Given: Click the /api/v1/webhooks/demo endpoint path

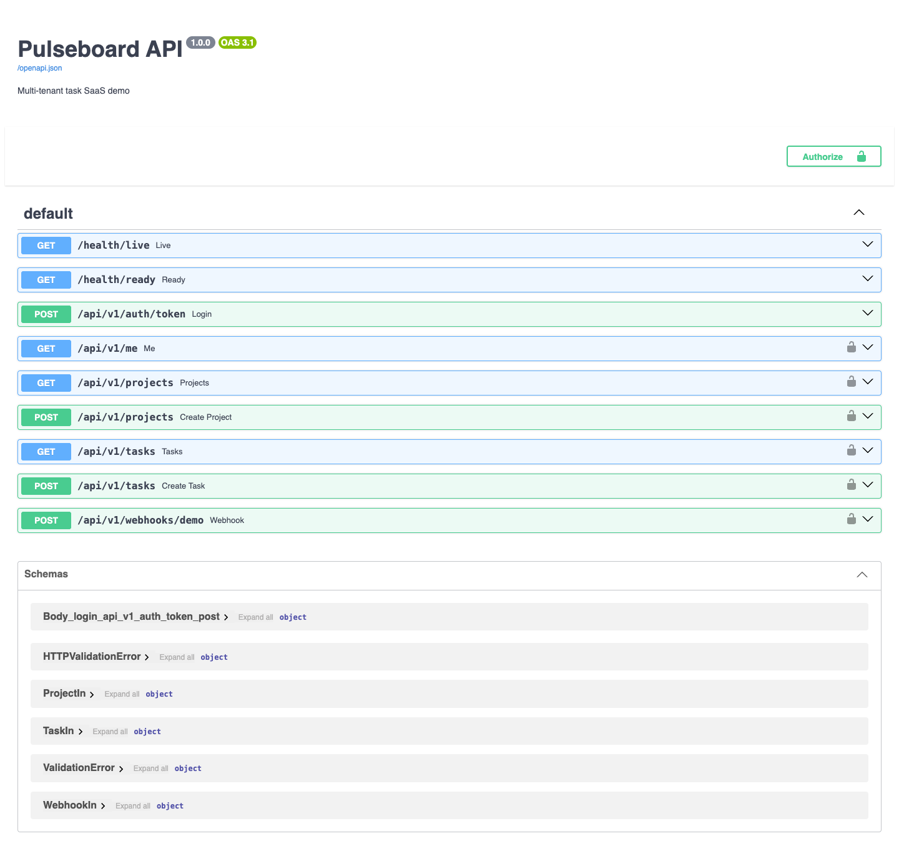Looking at the screenshot, I should click(x=140, y=520).
